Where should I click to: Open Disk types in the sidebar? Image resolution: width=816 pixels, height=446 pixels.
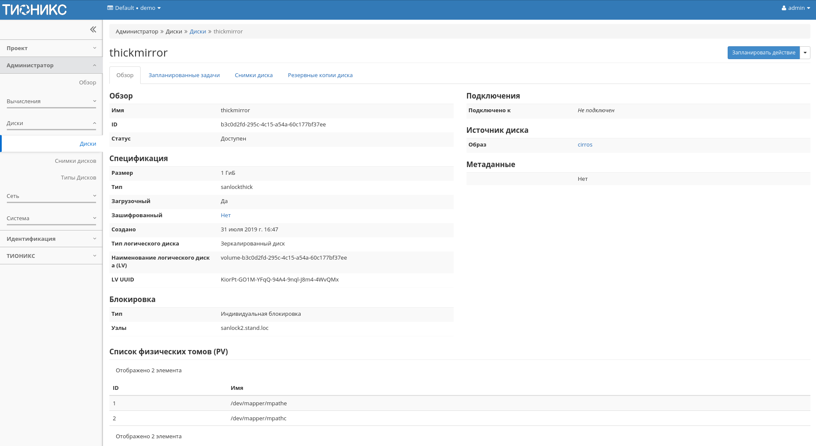tap(78, 178)
